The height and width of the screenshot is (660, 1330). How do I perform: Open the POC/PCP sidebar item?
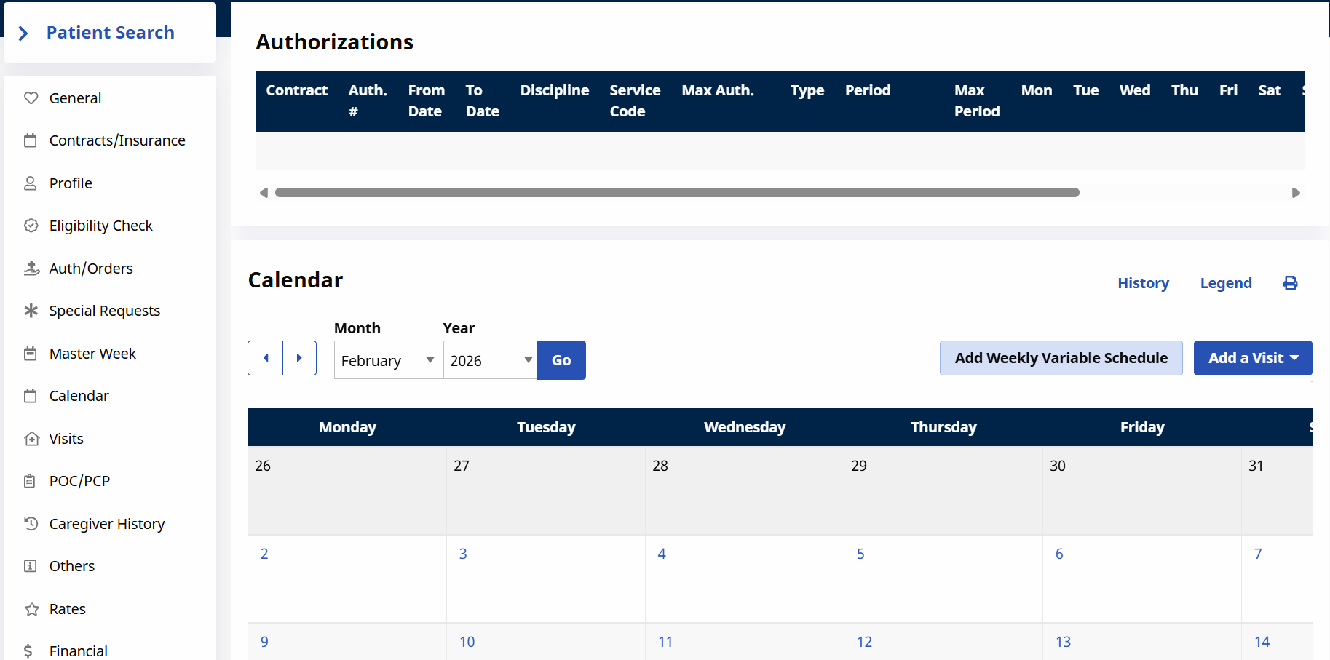click(x=79, y=481)
